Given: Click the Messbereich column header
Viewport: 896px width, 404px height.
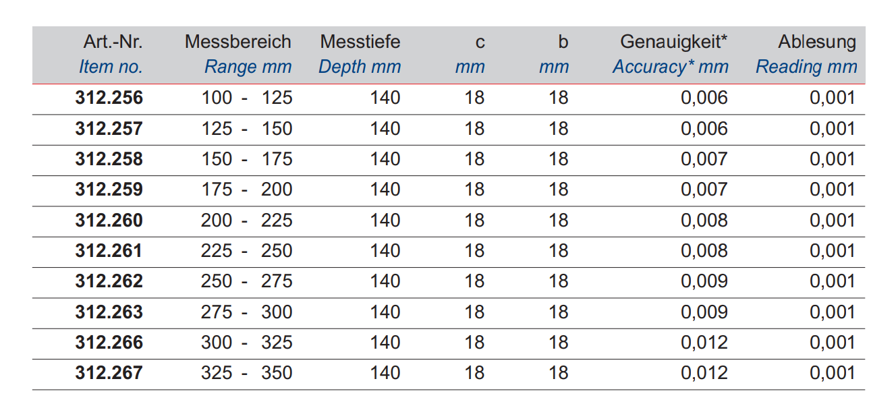Looking at the screenshot, I should point(238,42).
